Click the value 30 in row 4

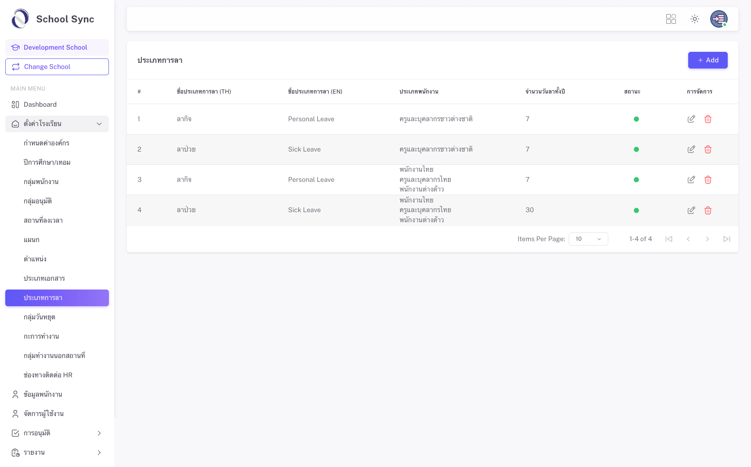(x=530, y=210)
